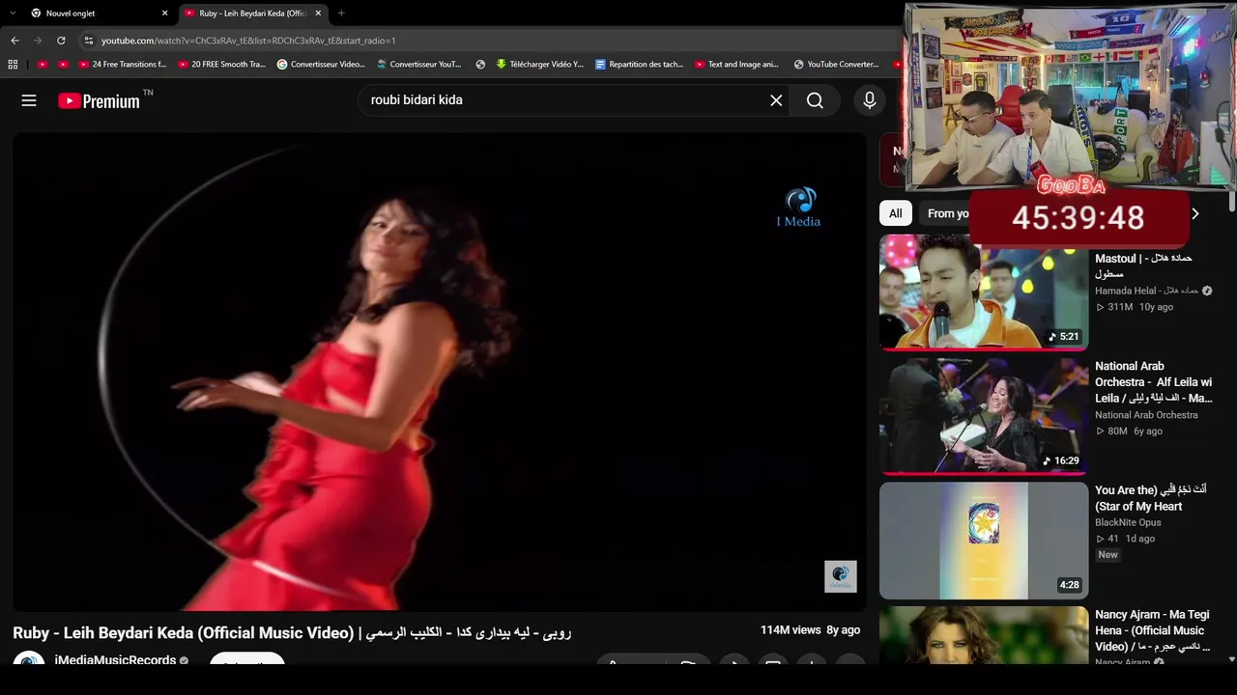Open the Convertisseur YouT... bookmark

[x=419, y=65]
